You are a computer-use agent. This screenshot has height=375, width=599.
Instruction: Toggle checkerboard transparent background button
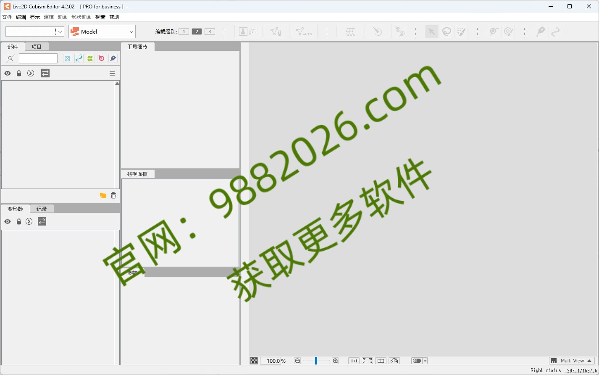(x=254, y=361)
